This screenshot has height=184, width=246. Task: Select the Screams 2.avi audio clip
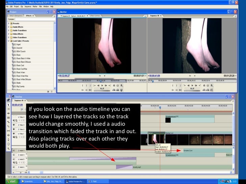(207, 151)
